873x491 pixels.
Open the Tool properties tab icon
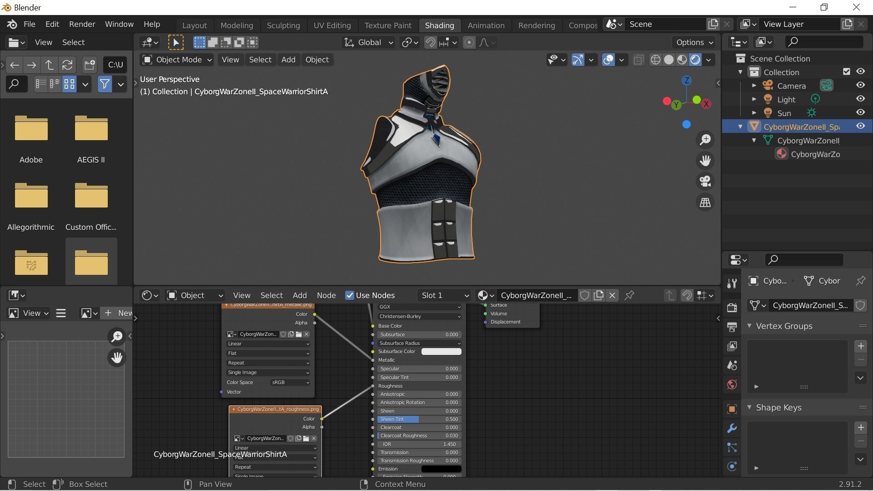pyautogui.click(x=732, y=283)
